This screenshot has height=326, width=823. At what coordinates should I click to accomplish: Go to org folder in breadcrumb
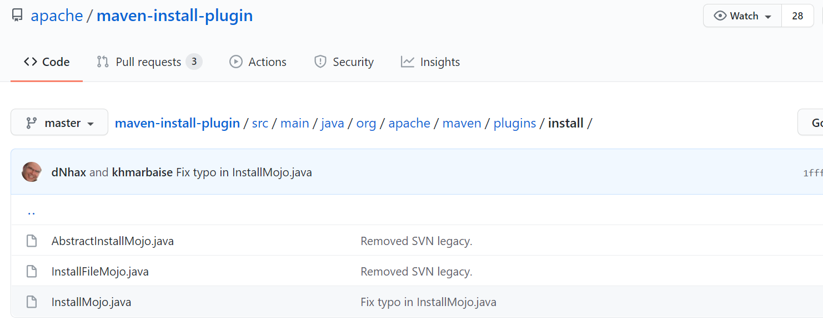(366, 123)
